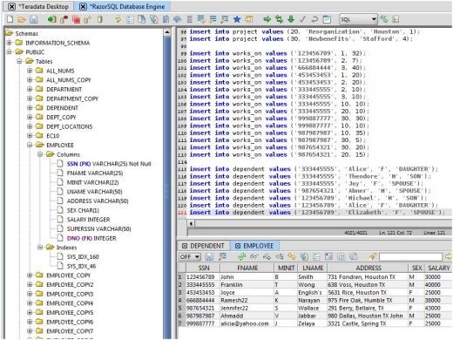Click the Jennifer22 first name cell
This screenshot has width=453, height=340.
tap(247, 308)
